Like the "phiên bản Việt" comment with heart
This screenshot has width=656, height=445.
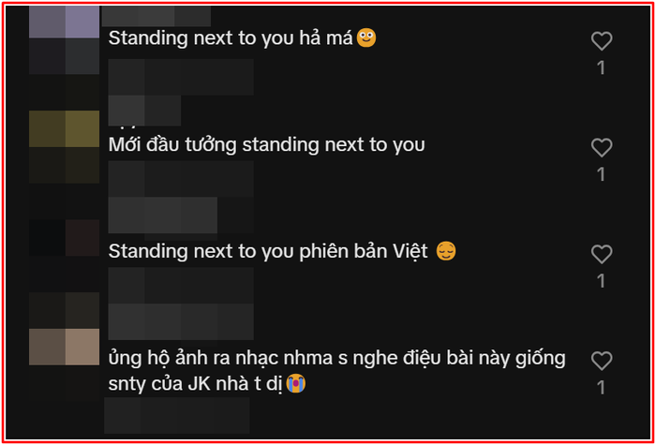point(602,254)
